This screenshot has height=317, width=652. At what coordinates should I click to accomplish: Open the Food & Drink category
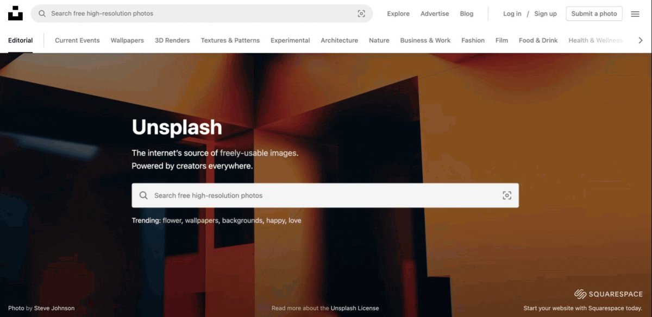coord(538,40)
